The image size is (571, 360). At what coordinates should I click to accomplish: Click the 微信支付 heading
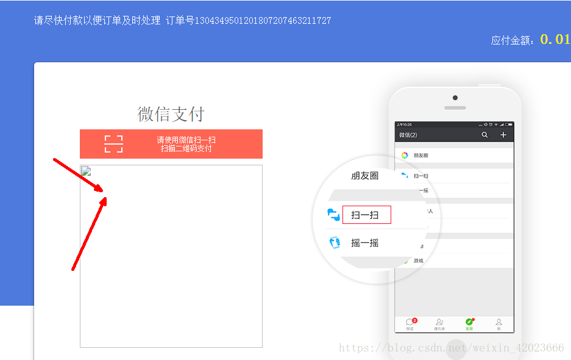click(171, 114)
